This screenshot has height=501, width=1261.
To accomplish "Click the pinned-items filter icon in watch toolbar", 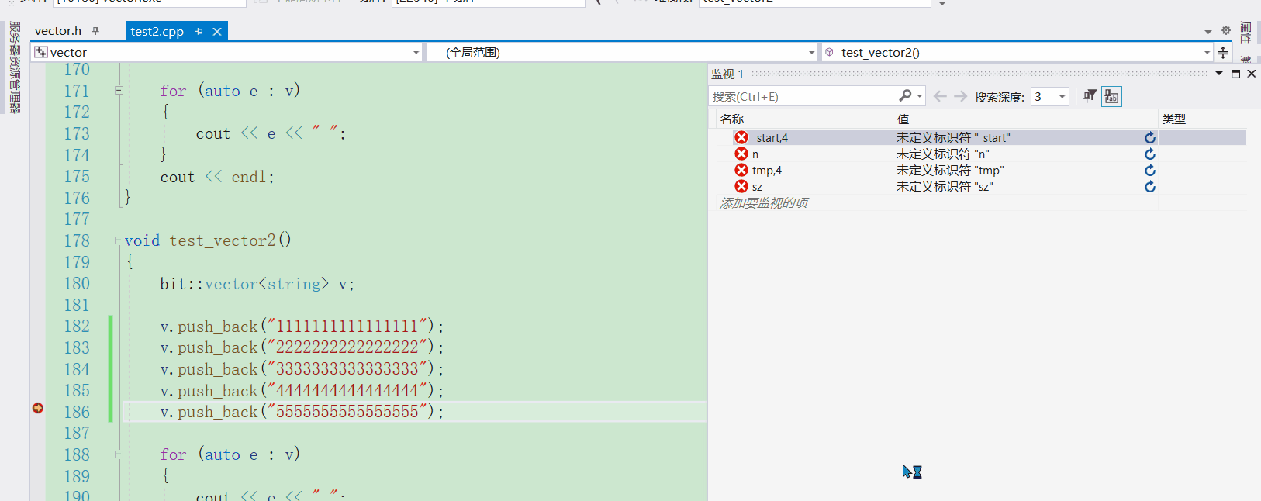I will [x=1090, y=96].
